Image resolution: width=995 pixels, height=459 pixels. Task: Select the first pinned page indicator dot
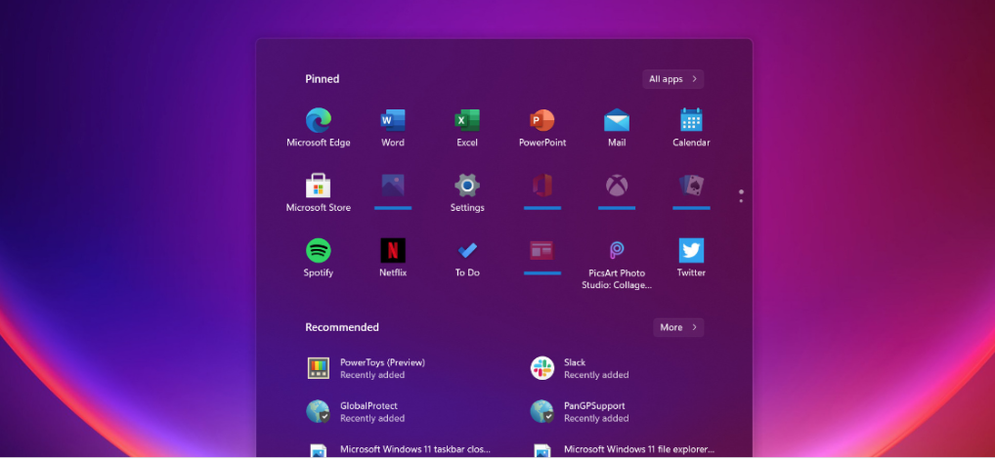(x=741, y=191)
